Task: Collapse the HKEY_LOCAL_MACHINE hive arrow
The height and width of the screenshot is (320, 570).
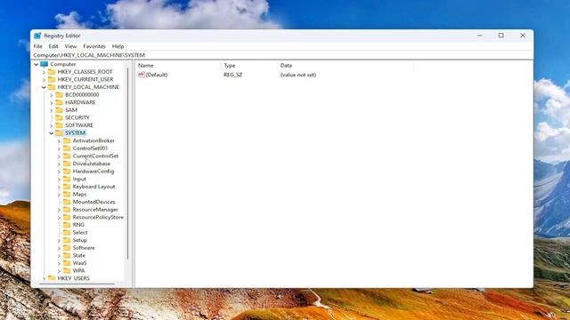Action: pyautogui.click(x=44, y=87)
